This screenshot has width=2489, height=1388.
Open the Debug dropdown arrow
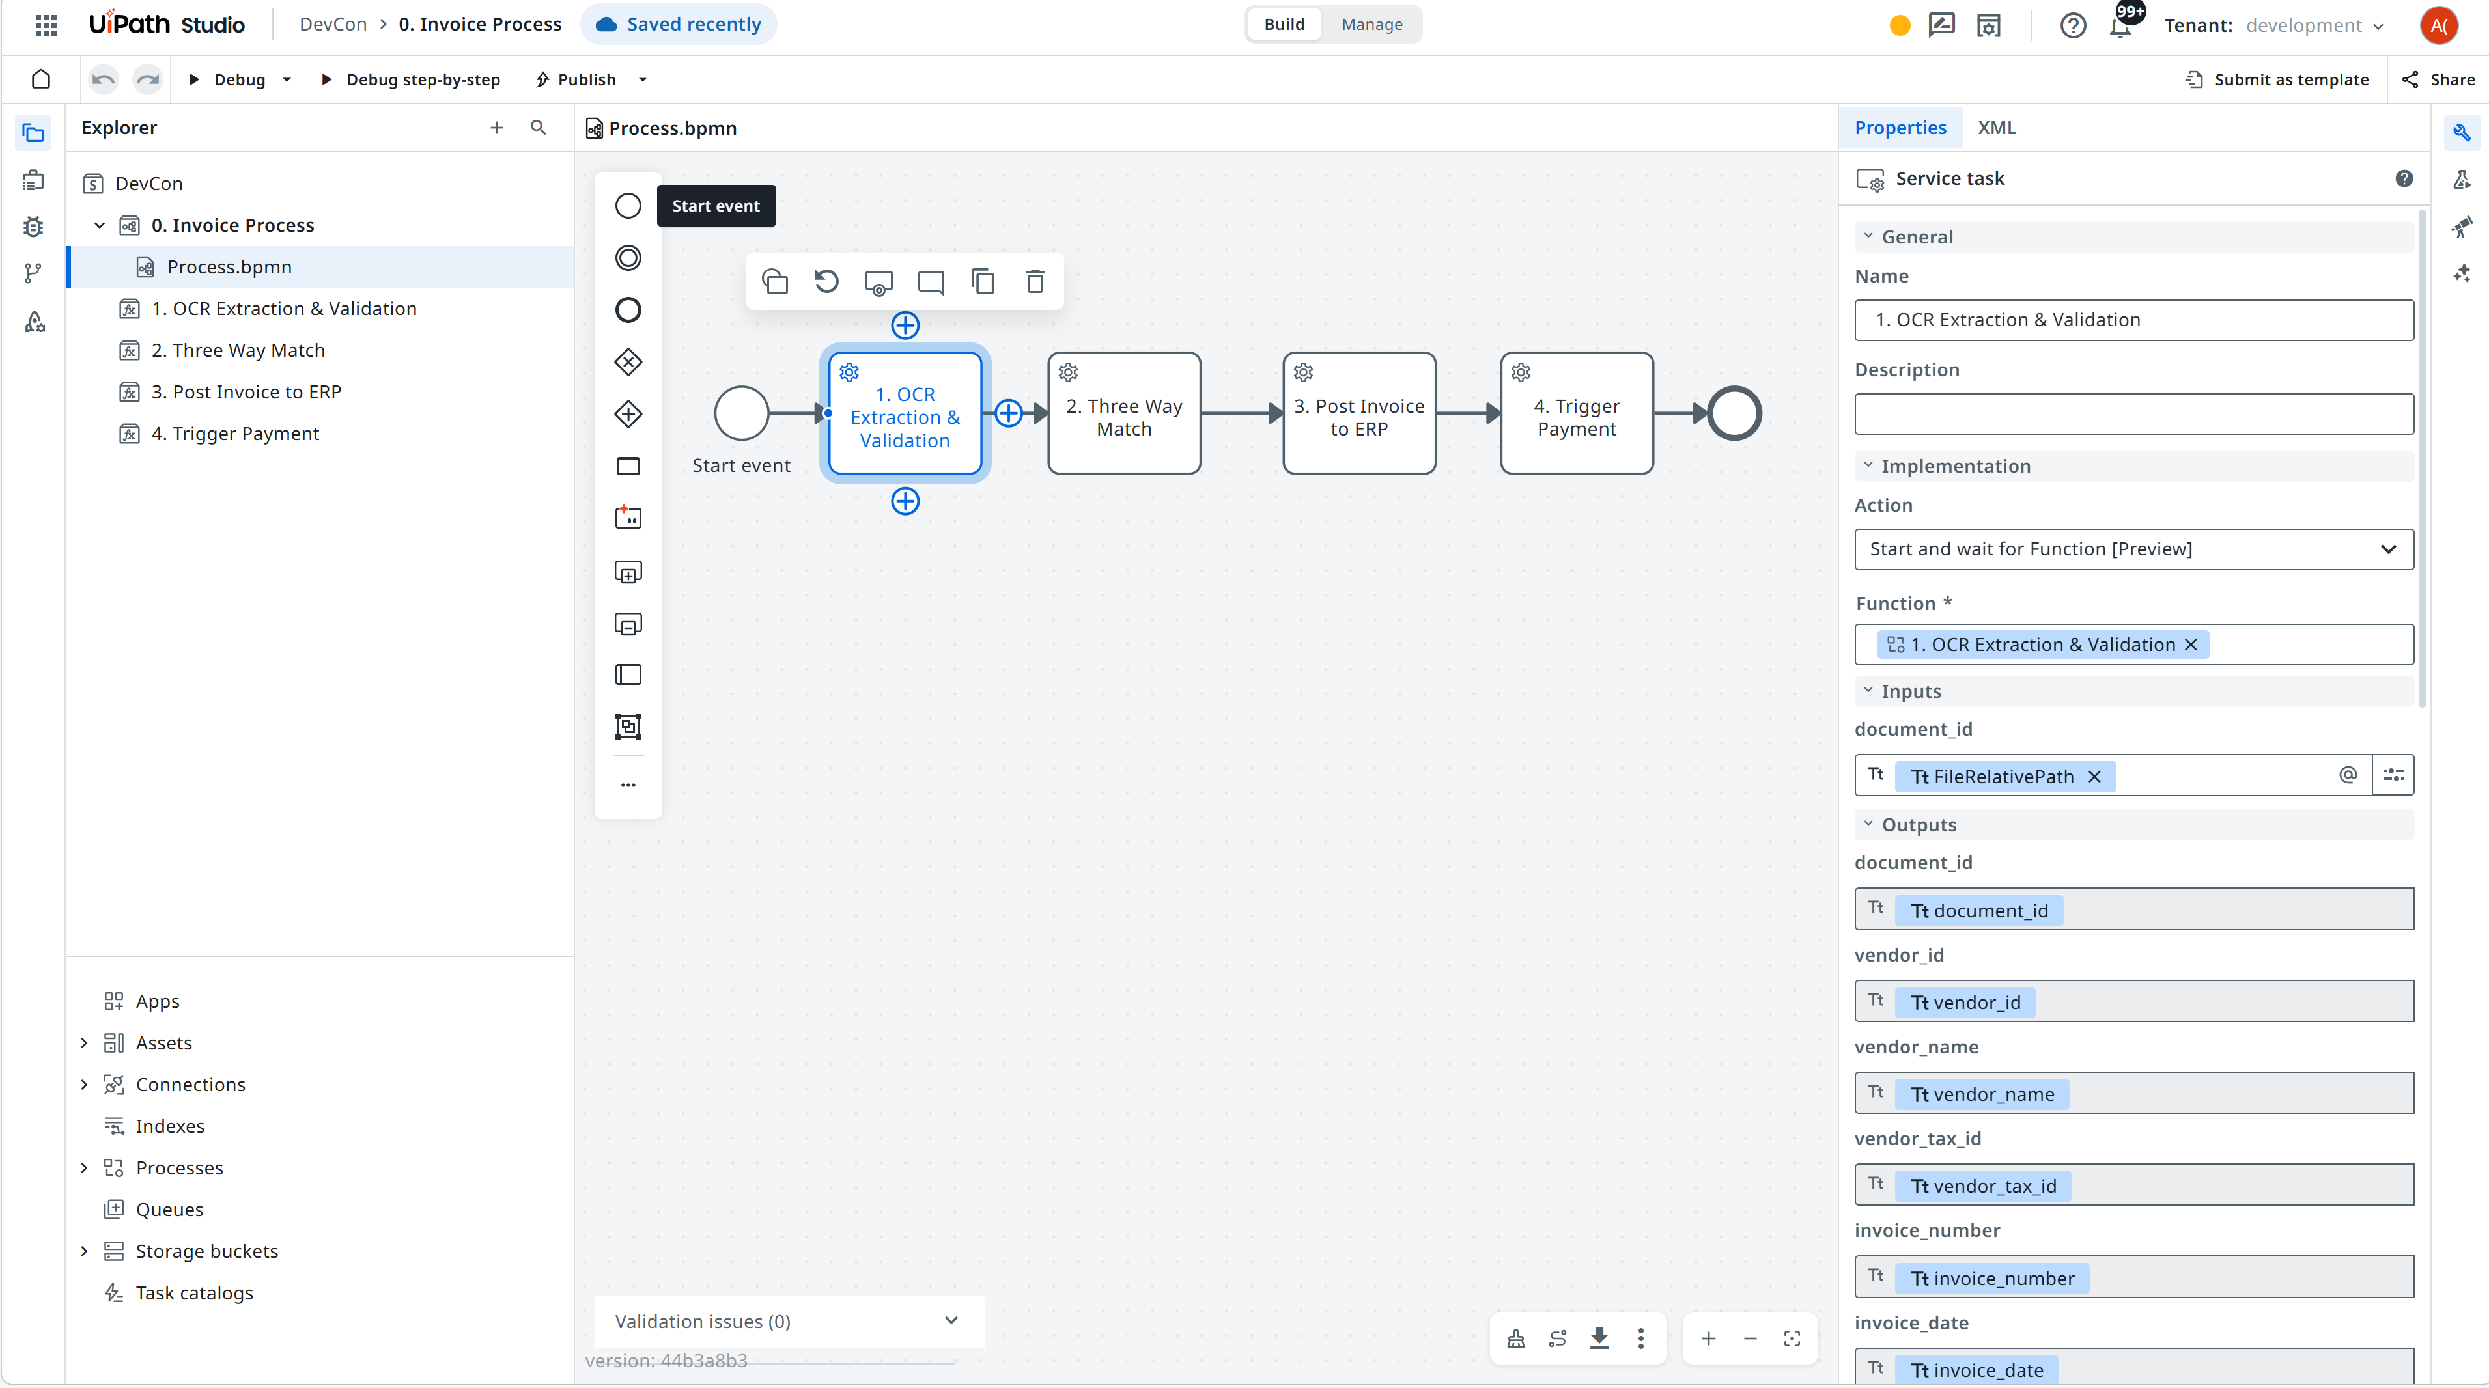(x=287, y=79)
